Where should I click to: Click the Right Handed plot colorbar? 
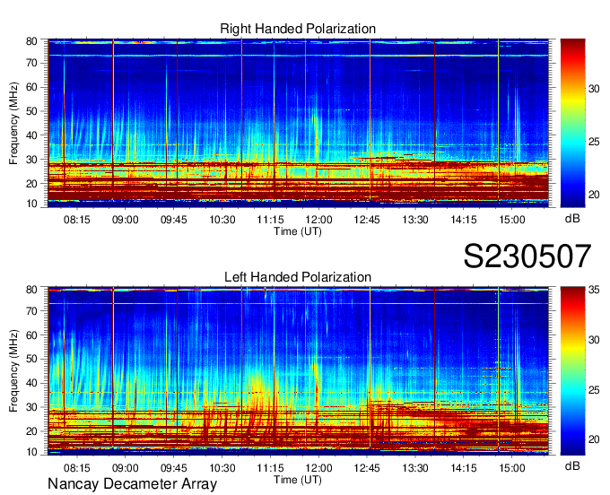click(572, 123)
